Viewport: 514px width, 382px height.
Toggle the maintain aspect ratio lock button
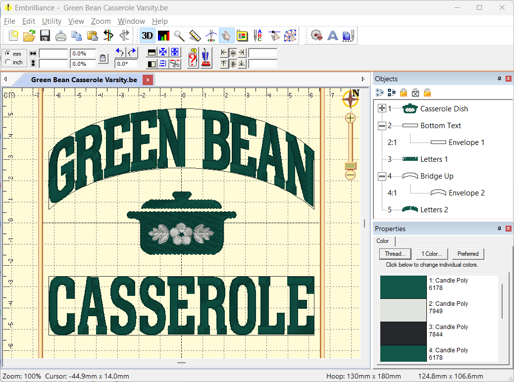pos(103,58)
